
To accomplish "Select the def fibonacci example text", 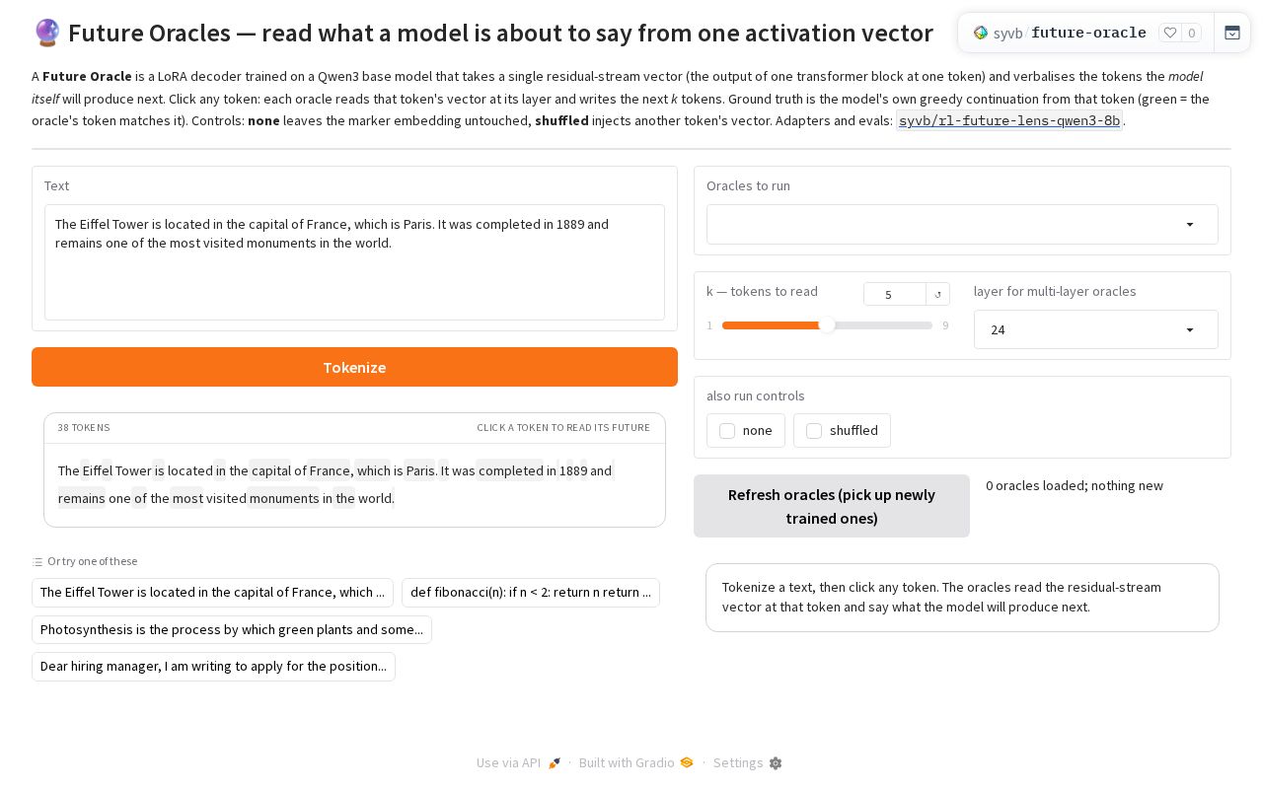I will click(x=531, y=592).
